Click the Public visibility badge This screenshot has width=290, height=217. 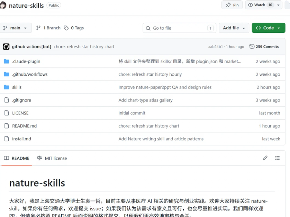click(54, 5)
